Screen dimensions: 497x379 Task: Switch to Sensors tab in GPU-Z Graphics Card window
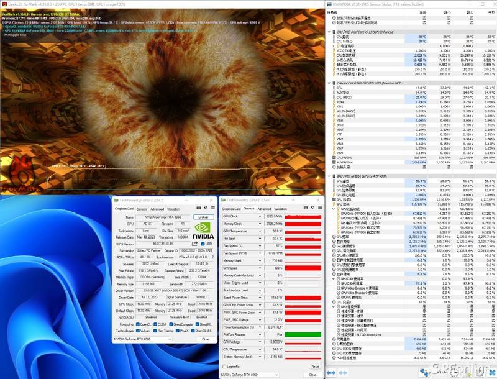tap(142, 209)
